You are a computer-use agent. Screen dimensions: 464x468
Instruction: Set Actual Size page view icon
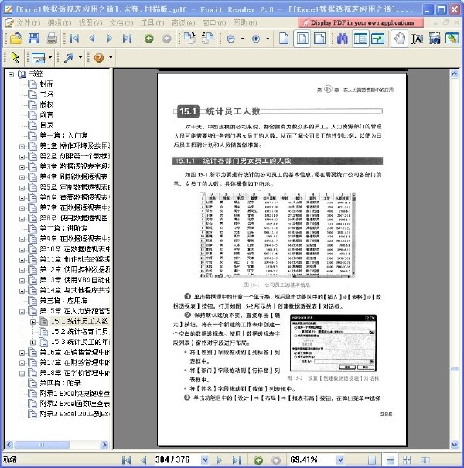284,39
